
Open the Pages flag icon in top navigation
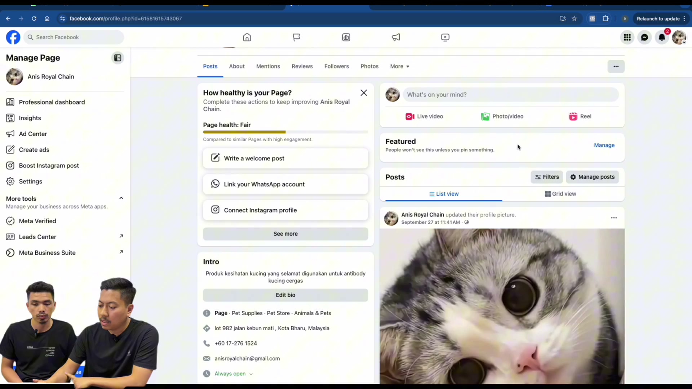click(296, 37)
